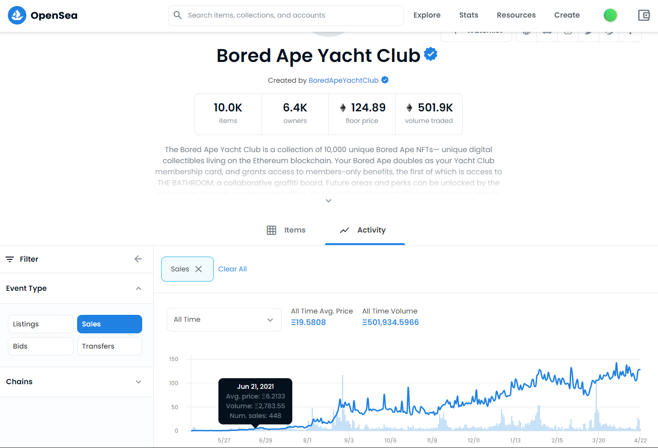The height and width of the screenshot is (448, 658).
Task: Focus the search items and collections field
Action: click(x=286, y=15)
